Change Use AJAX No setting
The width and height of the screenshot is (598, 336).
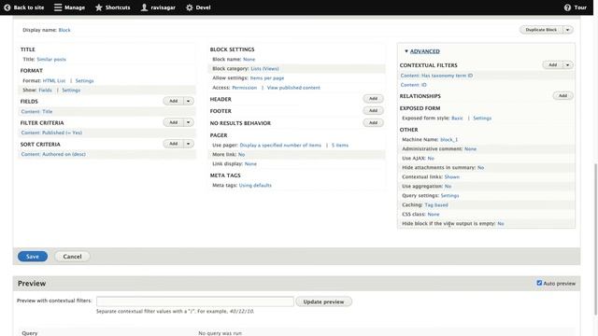point(431,158)
